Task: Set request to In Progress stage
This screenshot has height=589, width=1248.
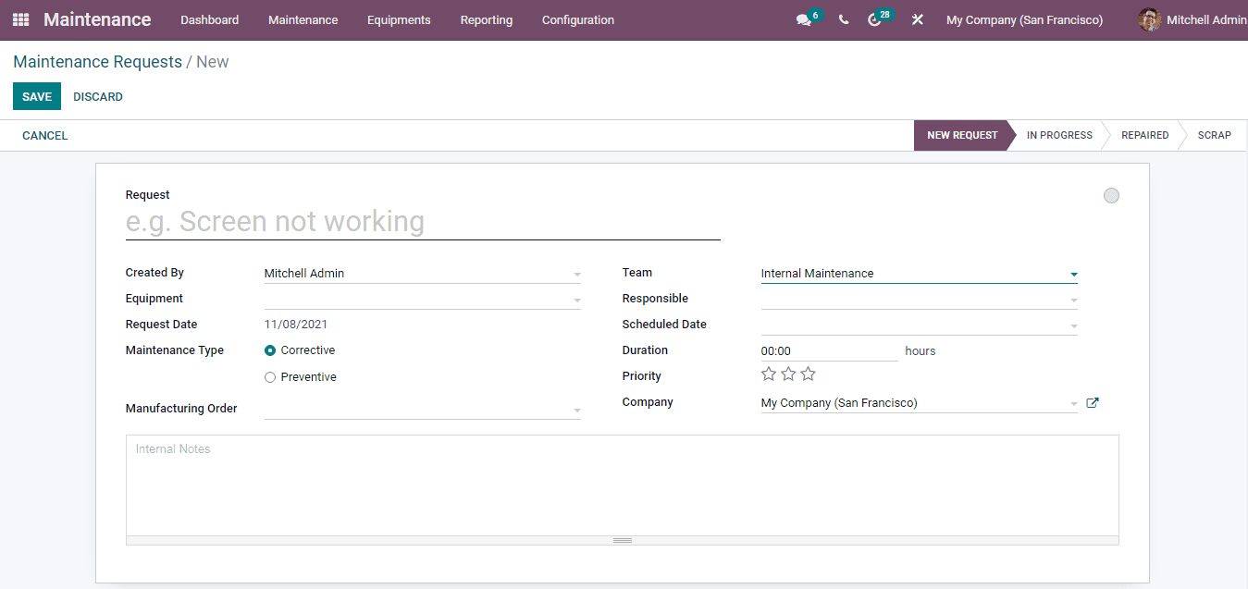Action: click(1058, 135)
